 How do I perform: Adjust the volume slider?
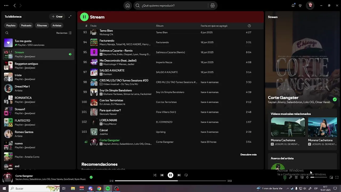coord(319,177)
